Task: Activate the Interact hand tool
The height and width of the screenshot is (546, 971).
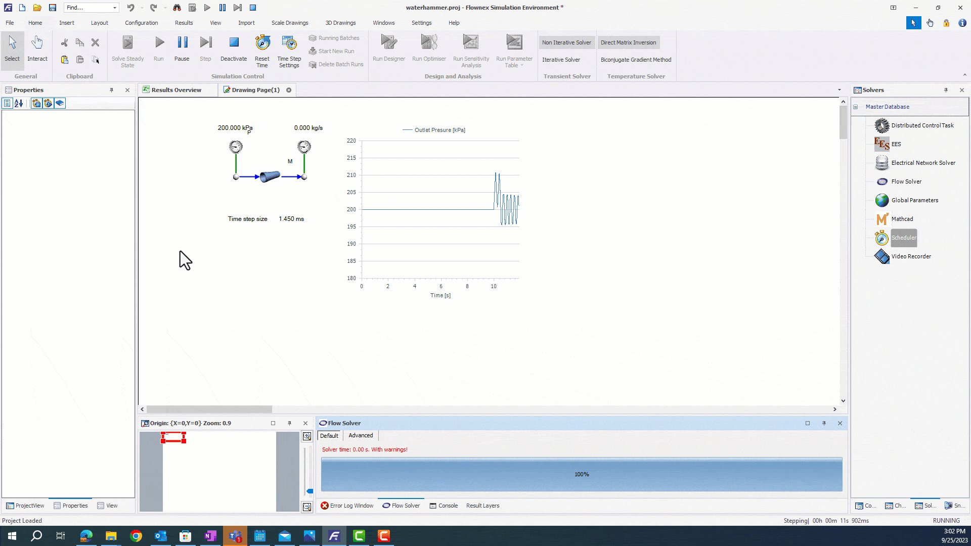Action: [37, 49]
